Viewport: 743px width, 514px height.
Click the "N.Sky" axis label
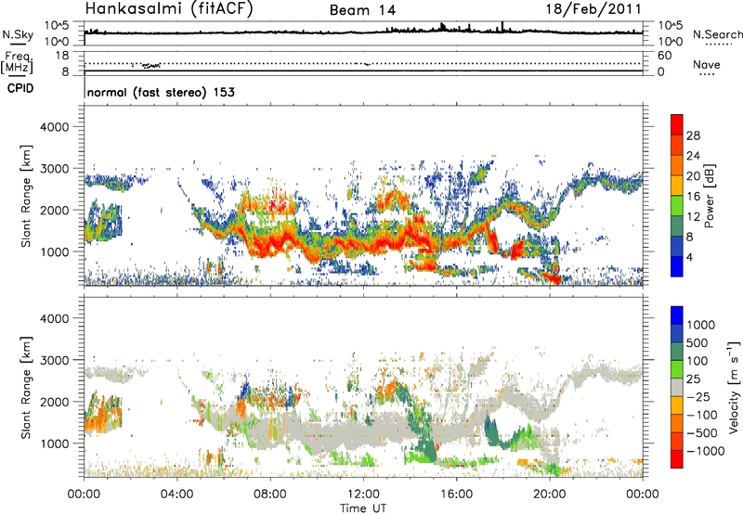pos(18,34)
